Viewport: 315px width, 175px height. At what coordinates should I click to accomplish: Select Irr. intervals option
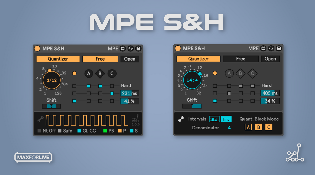[x=226, y=119]
